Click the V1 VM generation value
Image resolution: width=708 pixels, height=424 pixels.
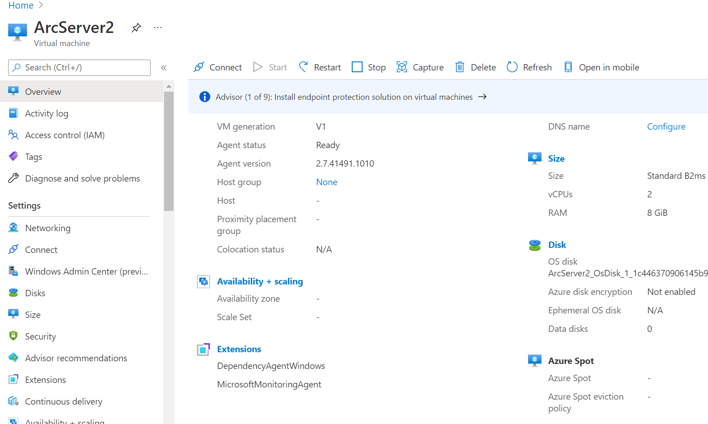tap(321, 126)
